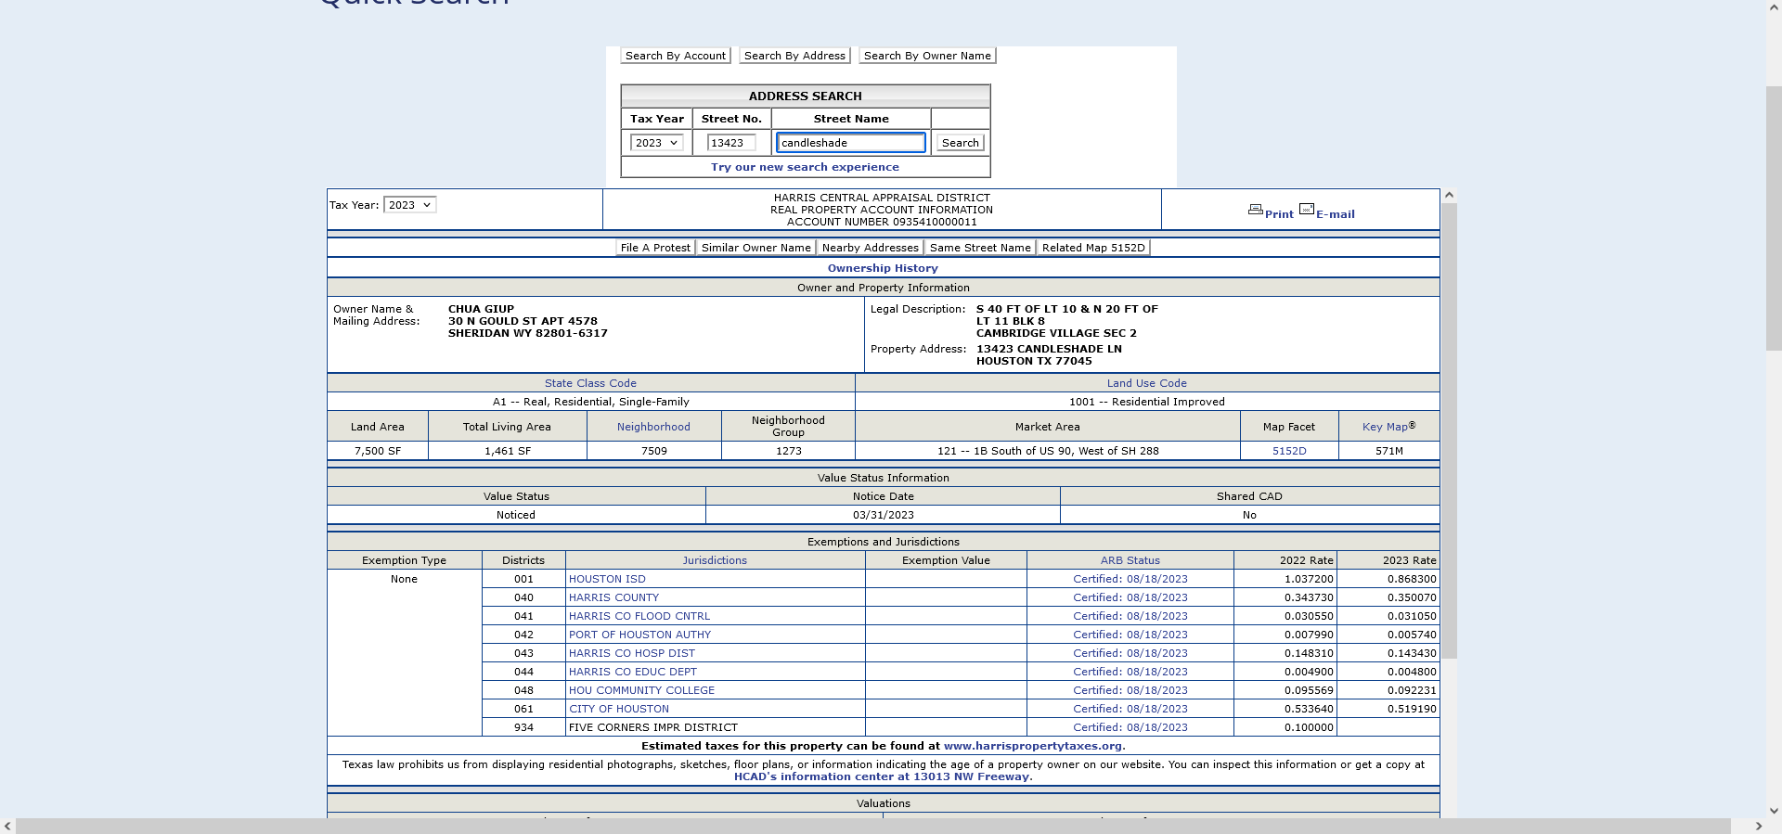This screenshot has height=834, width=1782.
Task: Click the horizontal scroll-left arrow
Action: (7, 826)
